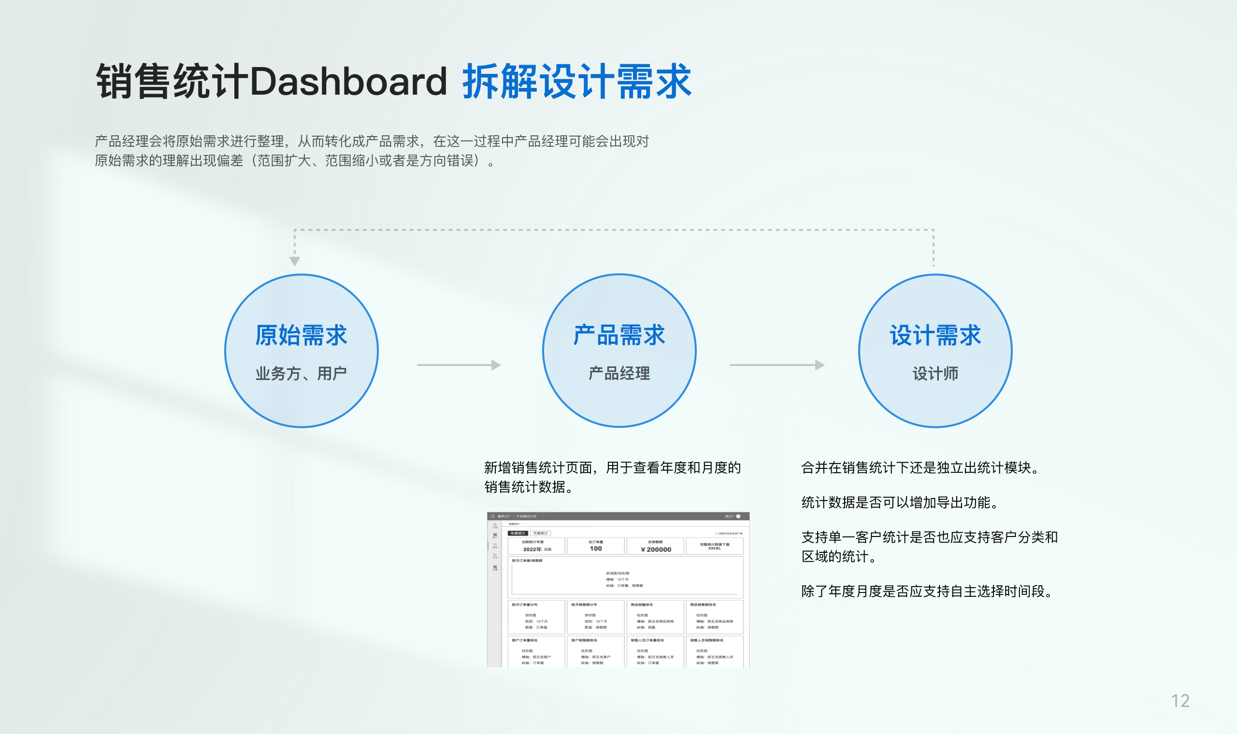
Task: Click the 客户 sidebar icon in wireframe
Action: (x=495, y=536)
